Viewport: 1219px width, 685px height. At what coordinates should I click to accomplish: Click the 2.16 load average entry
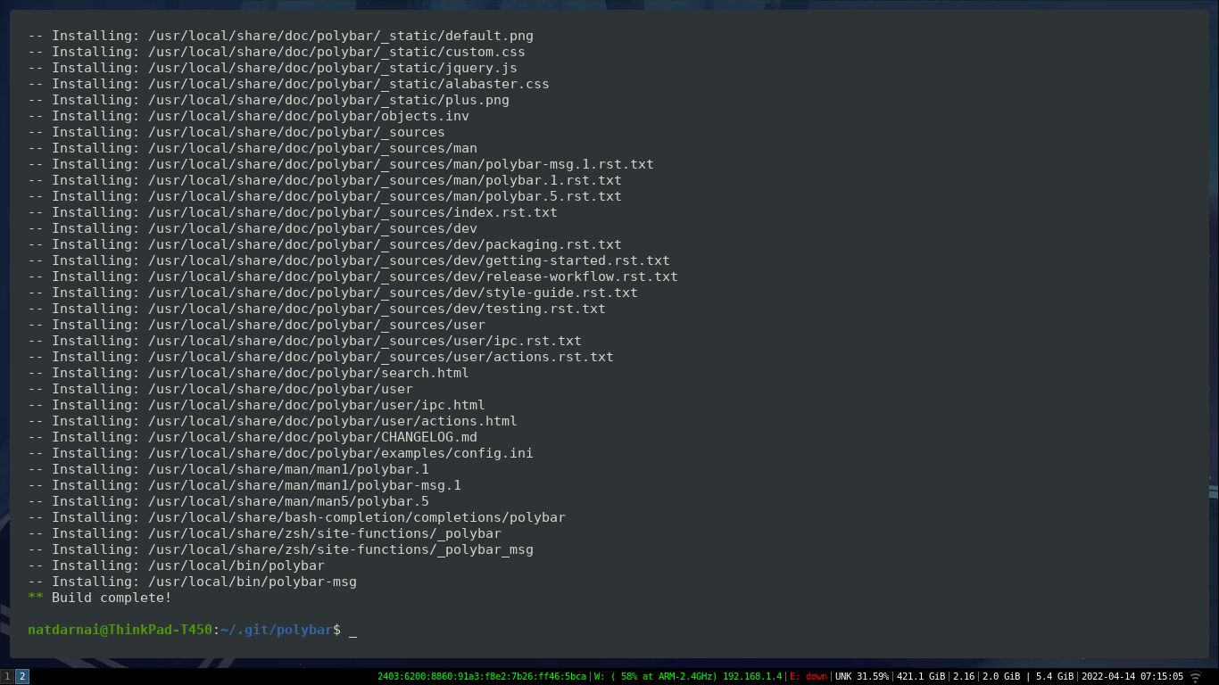coord(964,677)
